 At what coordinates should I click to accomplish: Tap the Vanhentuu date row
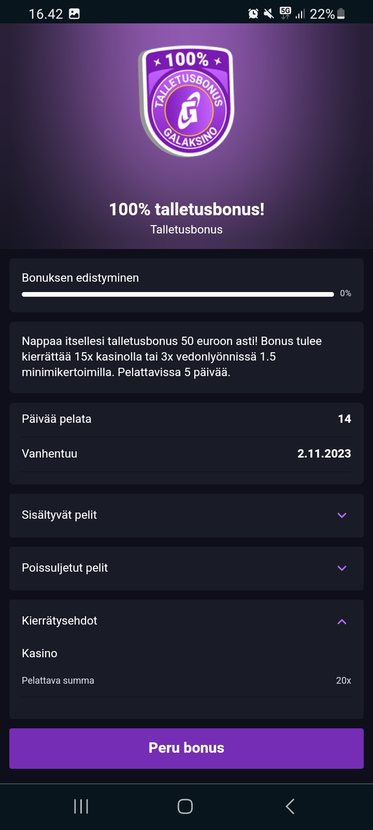[x=187, y=453]
